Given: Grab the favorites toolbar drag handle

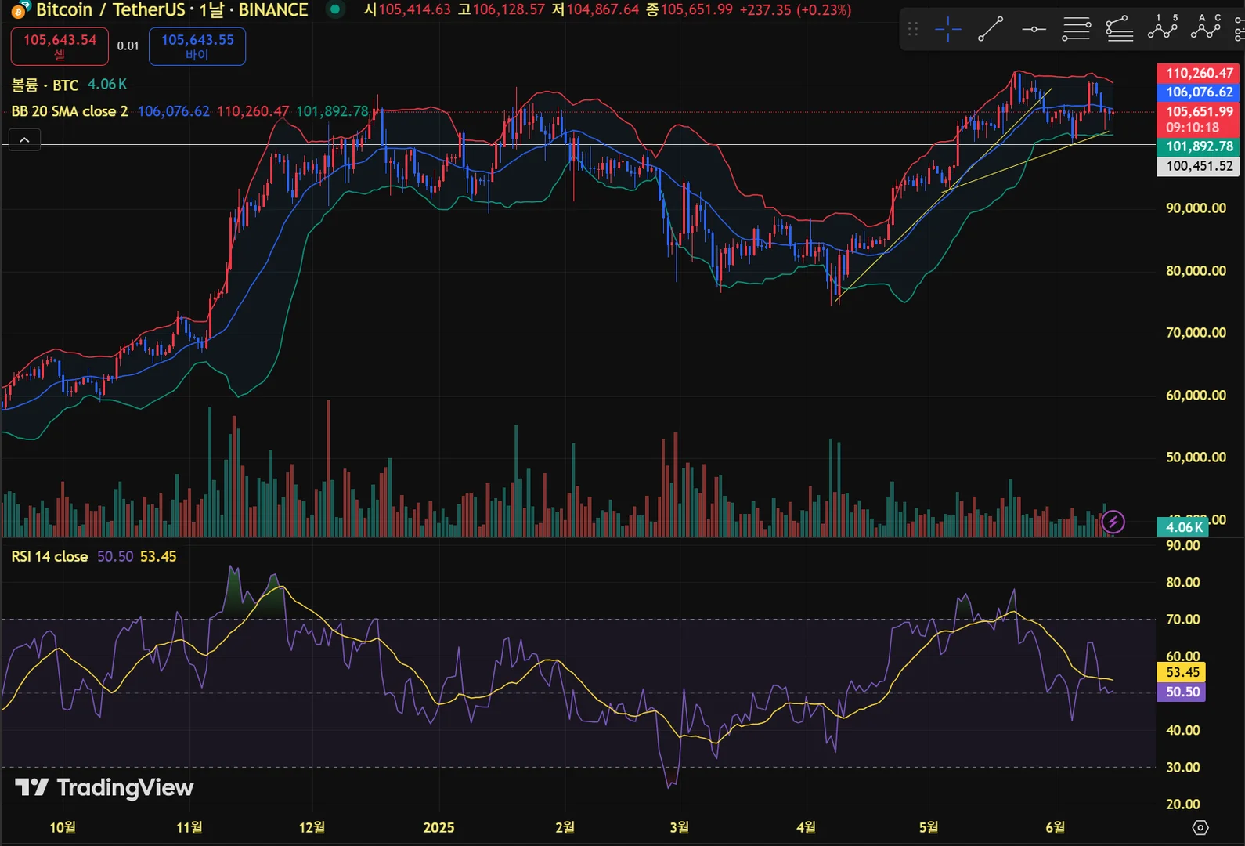Looking at the screenshot, I should 913,30.
